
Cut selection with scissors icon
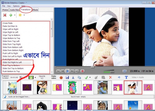[73, 77]
